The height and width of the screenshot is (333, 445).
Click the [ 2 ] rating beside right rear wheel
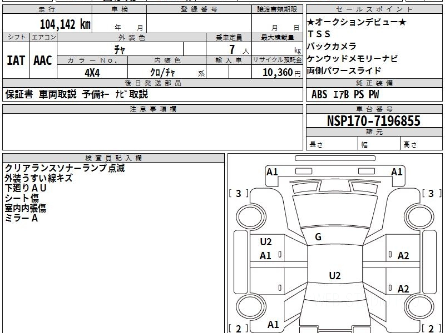(x=432, y=328)
